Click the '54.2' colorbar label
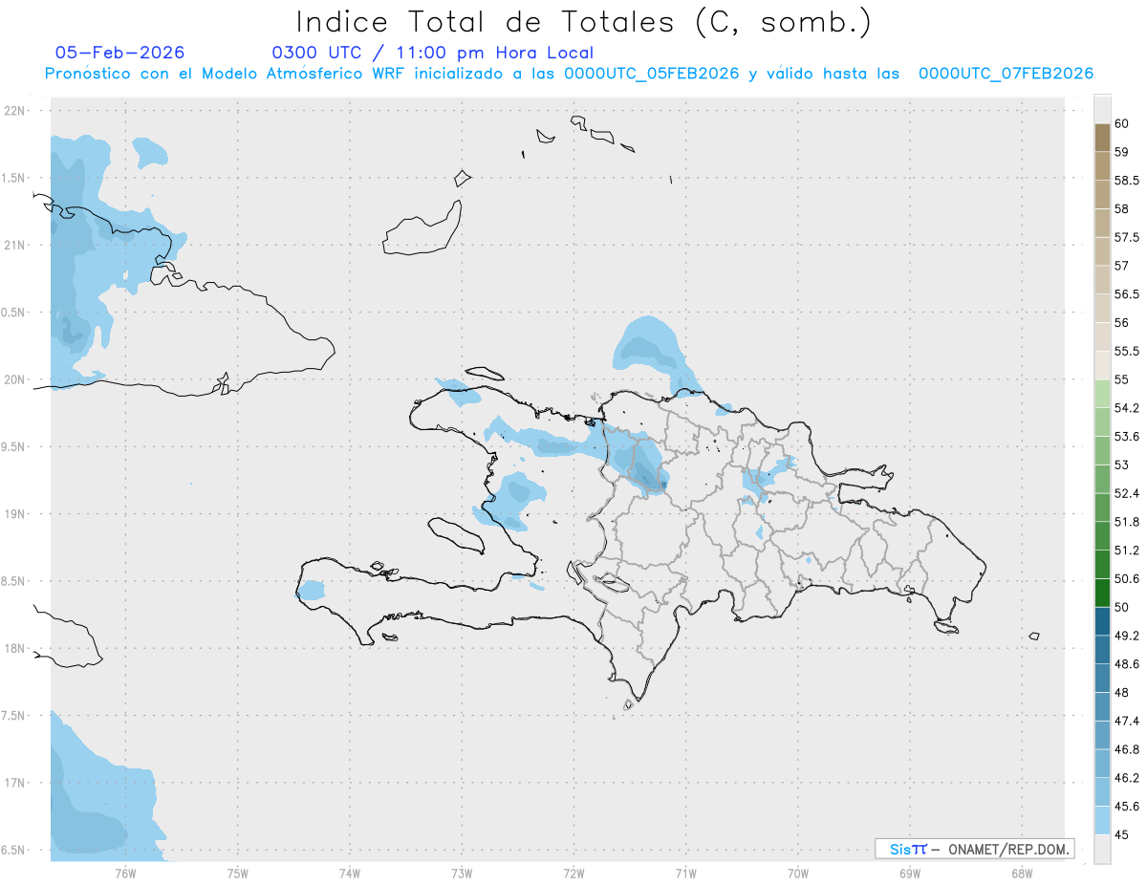1147x886 pixels. pos(1126,408)
